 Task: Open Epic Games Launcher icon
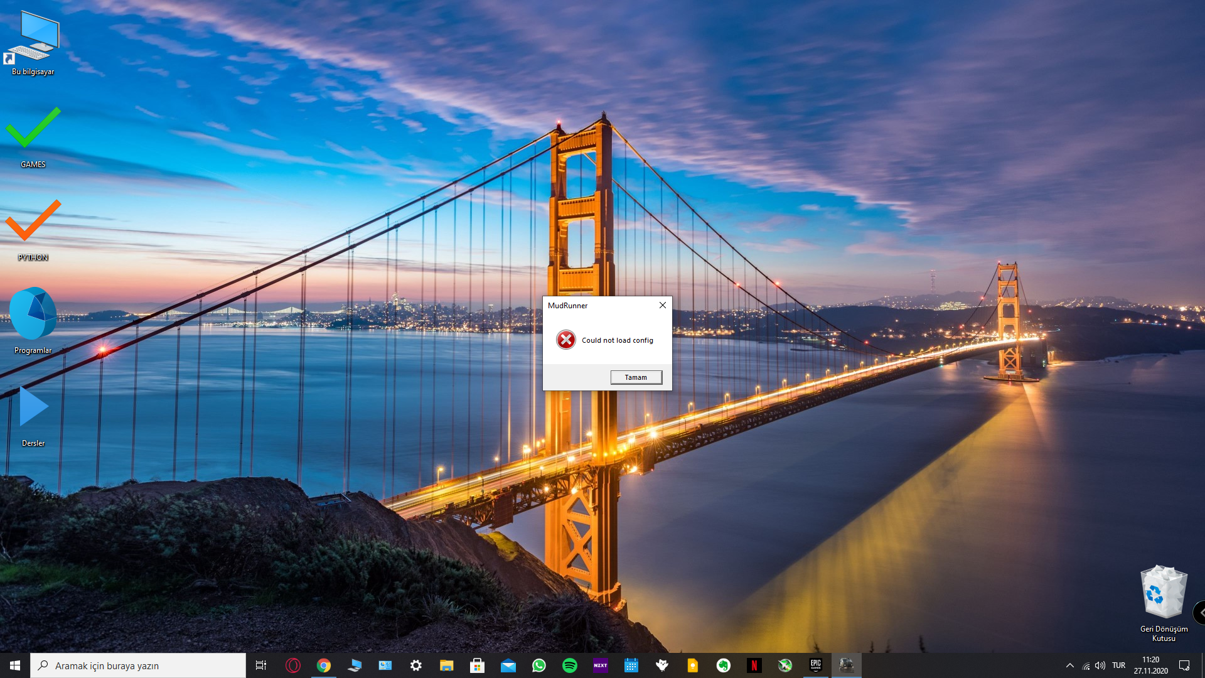[816, 665]
